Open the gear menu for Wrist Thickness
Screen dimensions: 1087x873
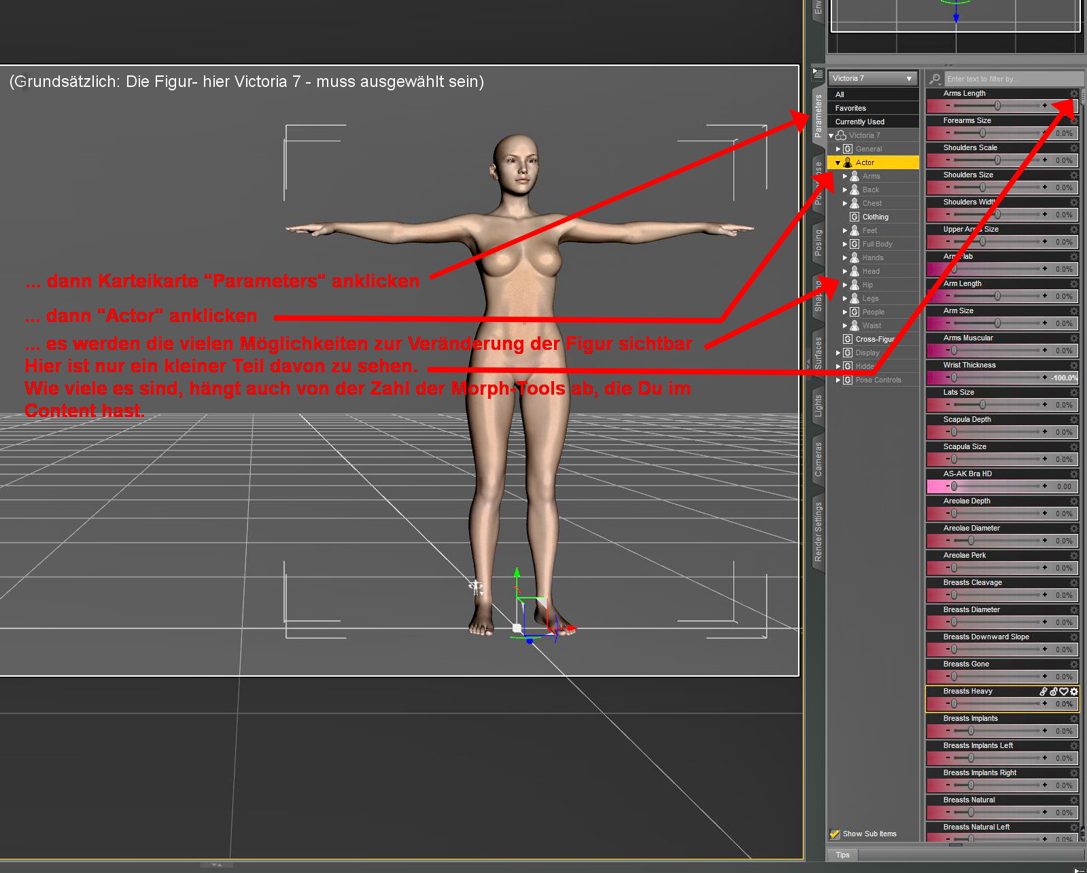coord(1074,366)
